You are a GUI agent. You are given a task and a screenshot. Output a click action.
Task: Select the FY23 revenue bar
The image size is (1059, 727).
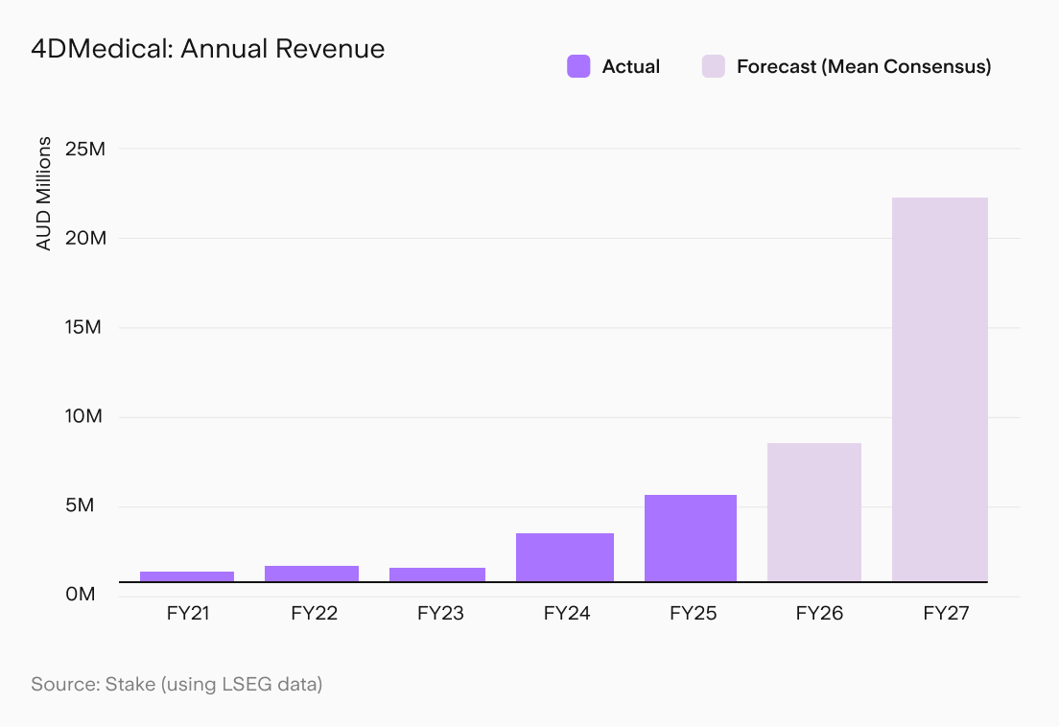(x=437, y=575)
